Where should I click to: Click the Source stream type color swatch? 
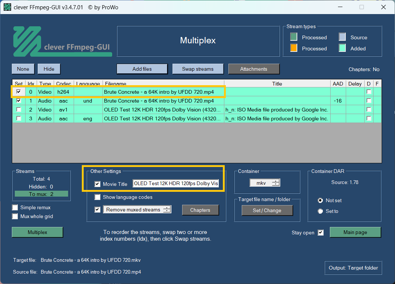342,37
